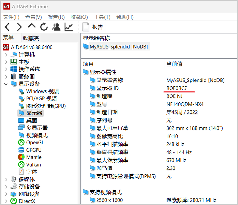The height and width of the screenshot is (205, 238).
Task: Go forward with the right arrow toolbar icon
Action: 19,27
